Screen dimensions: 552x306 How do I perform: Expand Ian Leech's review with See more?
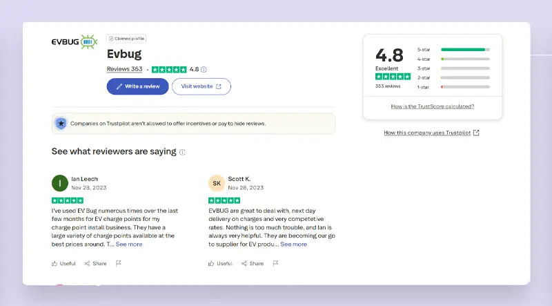point(129,244)
